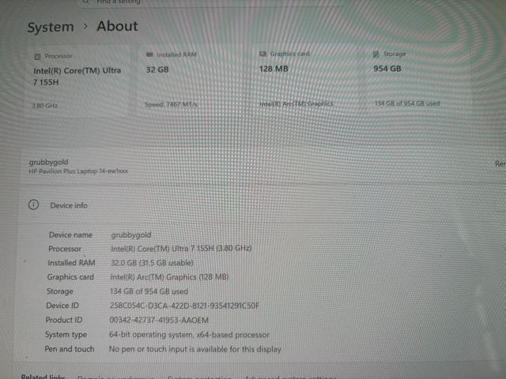Click the Installed RAM memory icon
The image size is (506, 379).
[x=149, y=54]
